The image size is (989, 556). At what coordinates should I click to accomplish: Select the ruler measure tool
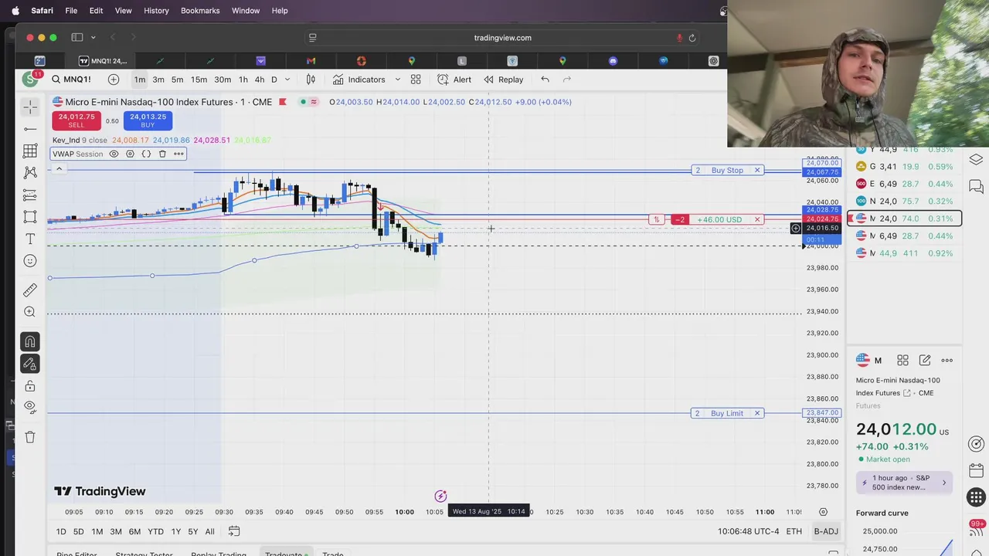[x=30, y=290]
